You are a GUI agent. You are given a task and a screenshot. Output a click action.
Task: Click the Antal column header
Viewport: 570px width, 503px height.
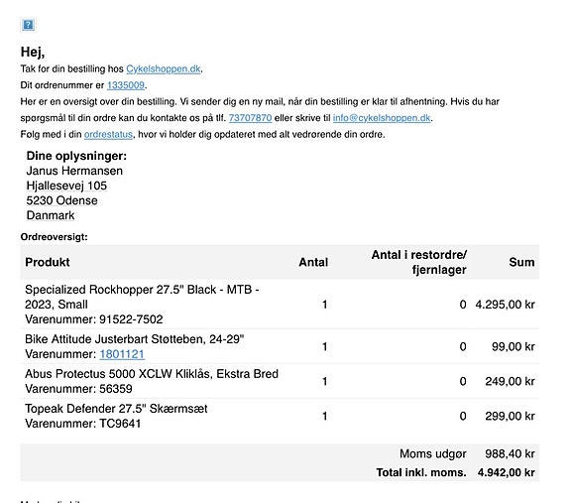[x=313, y=262]
